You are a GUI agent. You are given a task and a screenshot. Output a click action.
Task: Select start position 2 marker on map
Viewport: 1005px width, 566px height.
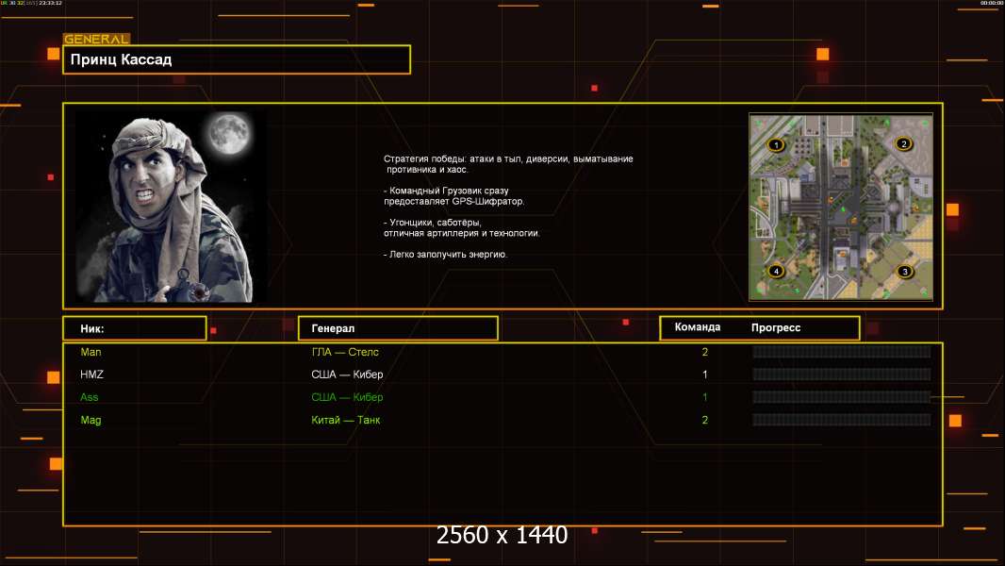click(x=903, y=144)
